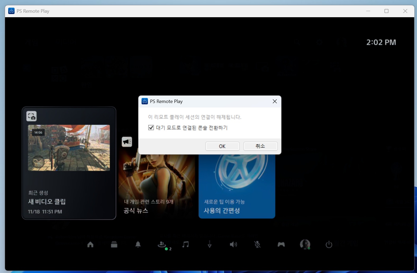Click the megaphone news icon
The width and height of the screenshot is (417, 273).
point(127,142)
